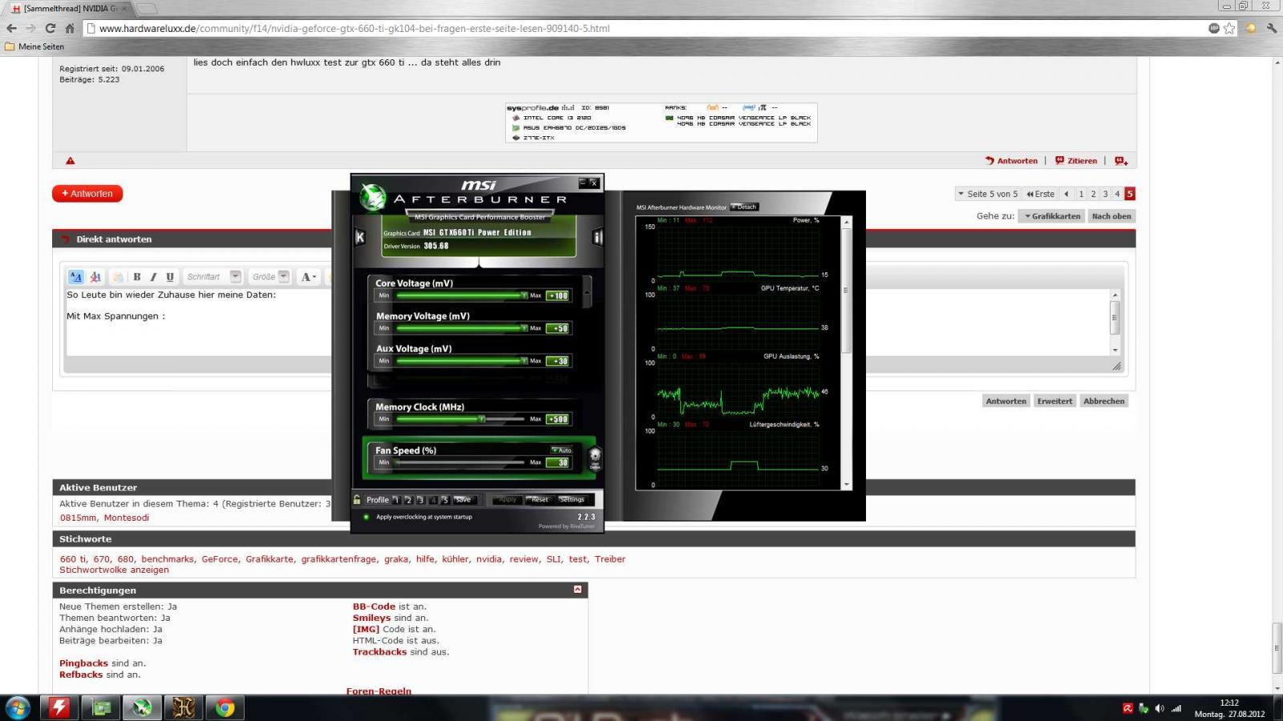Screen dimensions: 1283x721
Task: Click Abbrechen under the reply box
Action: click(1104, 401)
